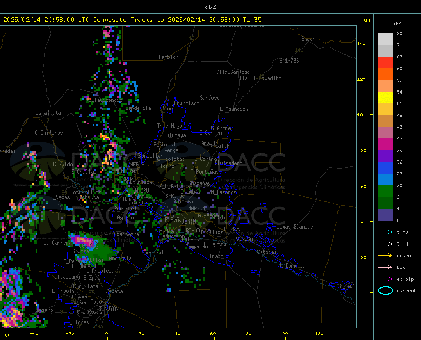Click the 'Carrizal' map label
Screen dimensions: 421x340
152,253
